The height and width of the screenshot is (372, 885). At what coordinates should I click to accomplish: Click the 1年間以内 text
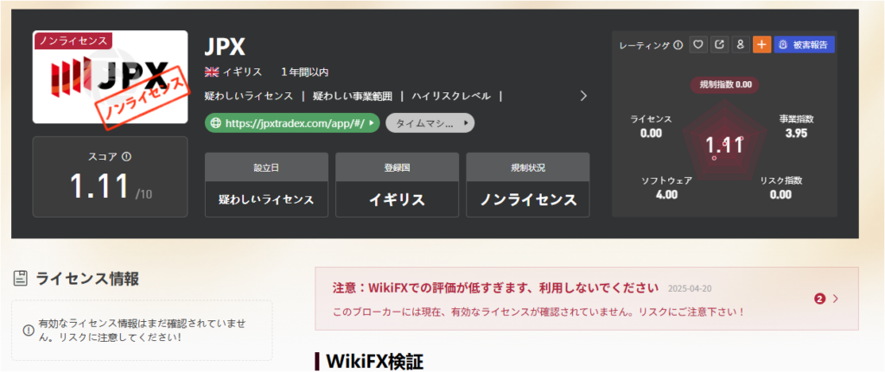tap(305, 73)
